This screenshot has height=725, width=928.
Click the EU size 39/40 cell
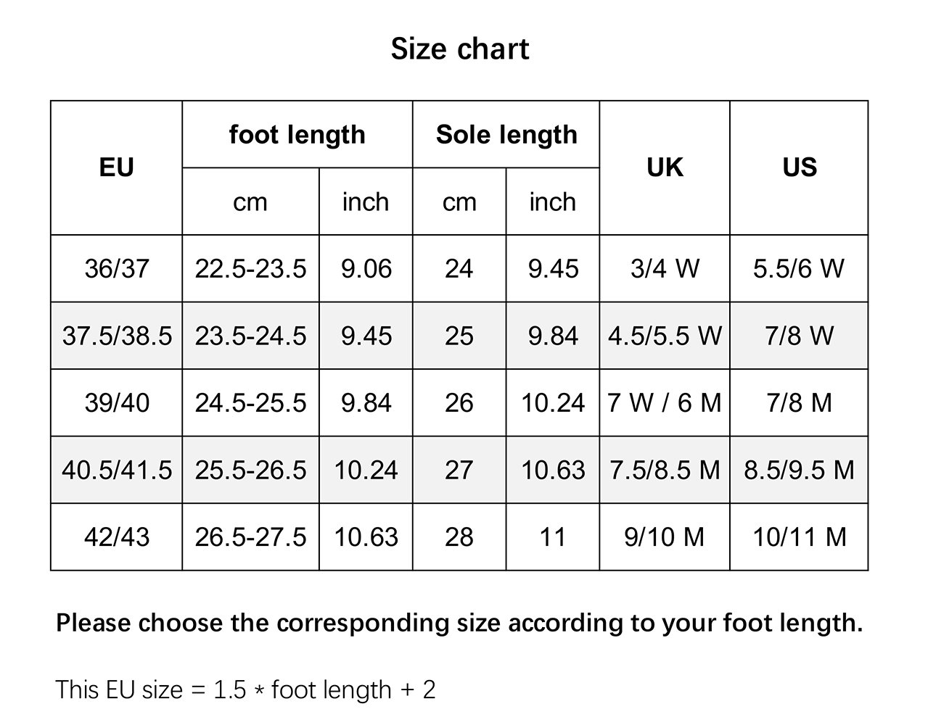pos(116,403)
